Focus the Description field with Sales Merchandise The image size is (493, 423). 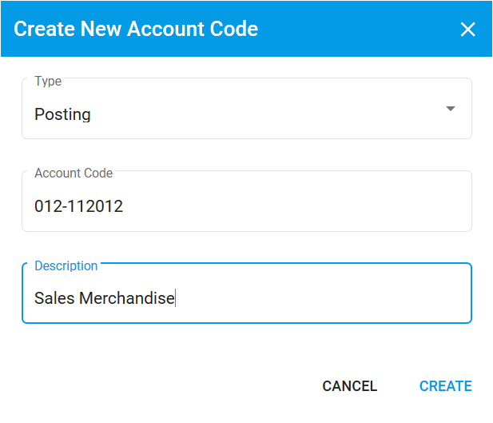pyautogui.click(x=246, y=293)
